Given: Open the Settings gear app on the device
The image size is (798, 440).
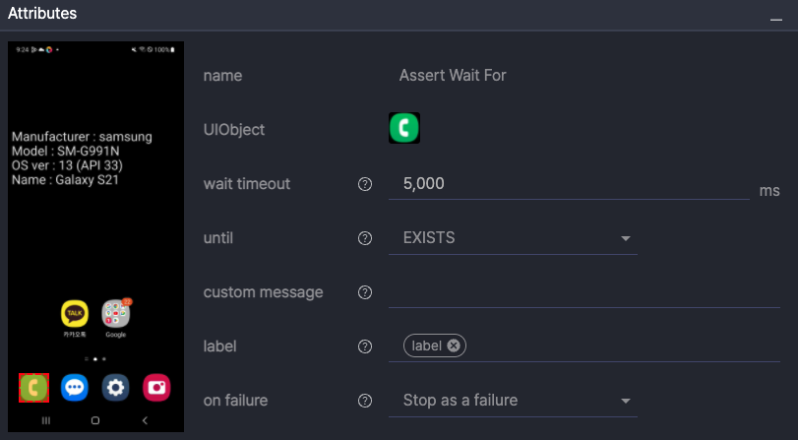Looking at the screenshot, I should (x=116, y=388).
